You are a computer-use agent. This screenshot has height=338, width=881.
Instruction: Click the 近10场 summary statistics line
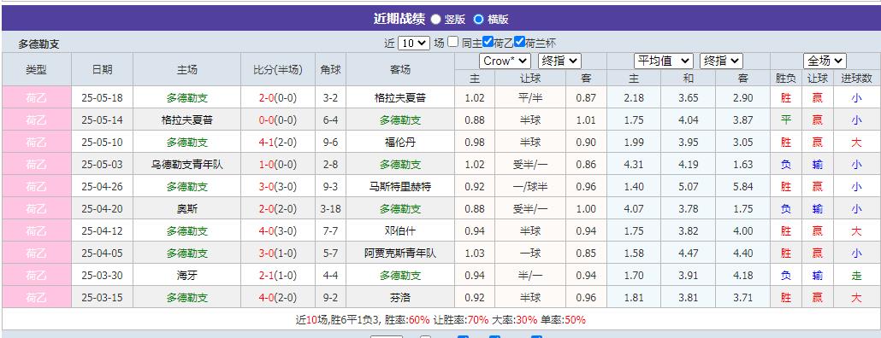(440, 320)
